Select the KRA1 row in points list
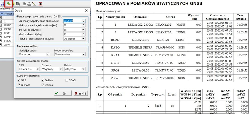The width and height of the screenshot is (251, 114). tap(8, 33)
